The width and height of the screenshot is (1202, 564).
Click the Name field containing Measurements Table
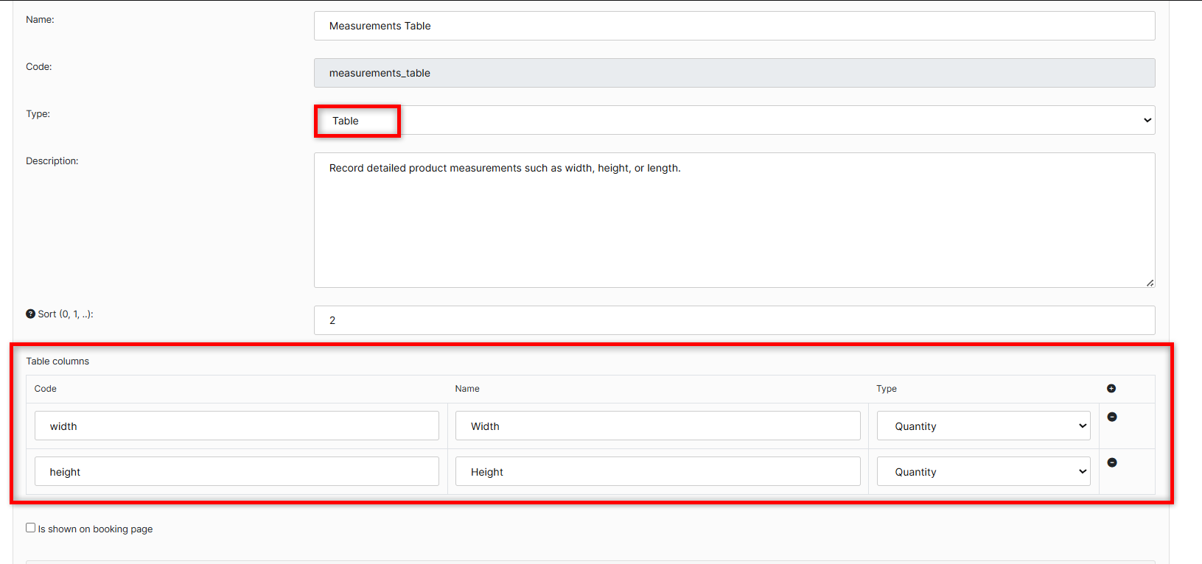click(x=734, y=26)
